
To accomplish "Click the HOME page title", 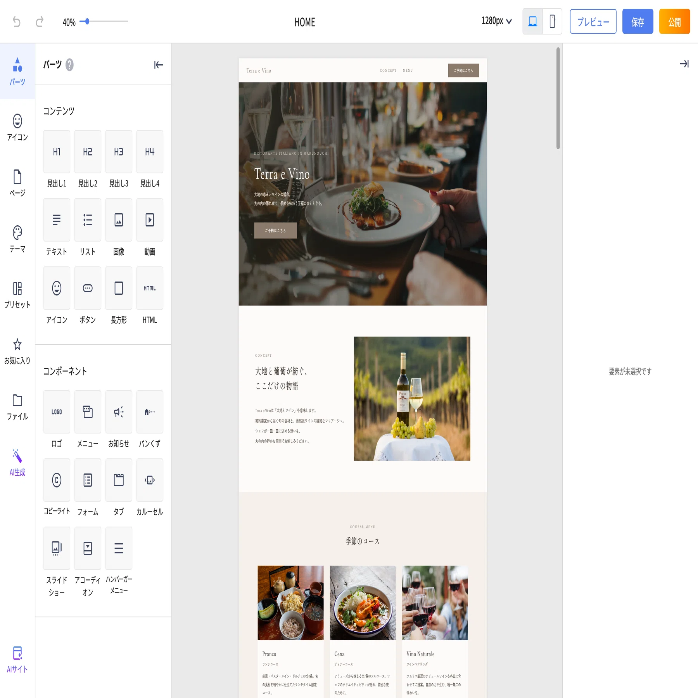I will point(304,22).
